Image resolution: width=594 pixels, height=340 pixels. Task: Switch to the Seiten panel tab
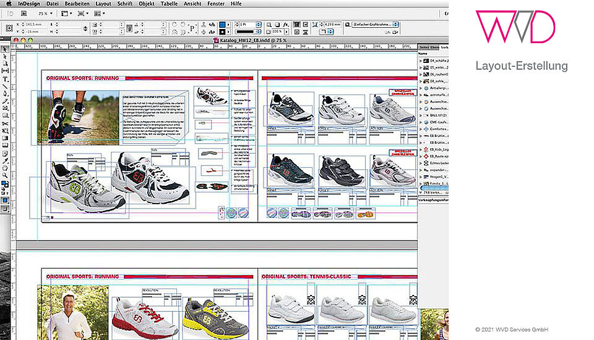[424, 47]
